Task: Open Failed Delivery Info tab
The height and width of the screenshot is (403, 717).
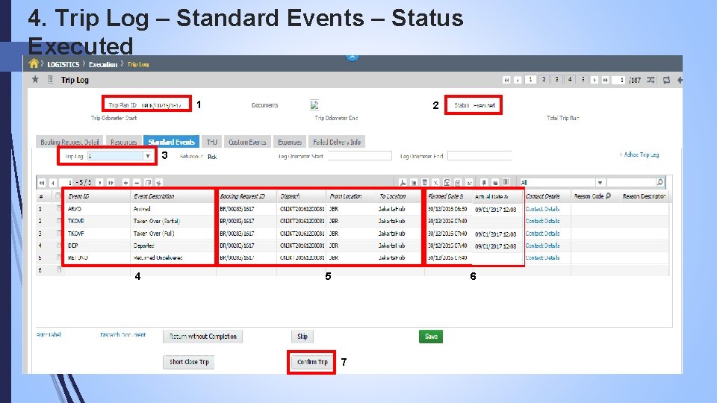Action: (x=337, y=142)
